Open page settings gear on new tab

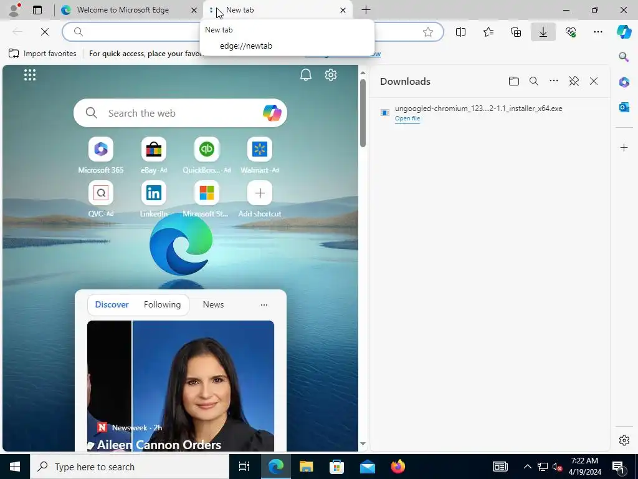331,75
